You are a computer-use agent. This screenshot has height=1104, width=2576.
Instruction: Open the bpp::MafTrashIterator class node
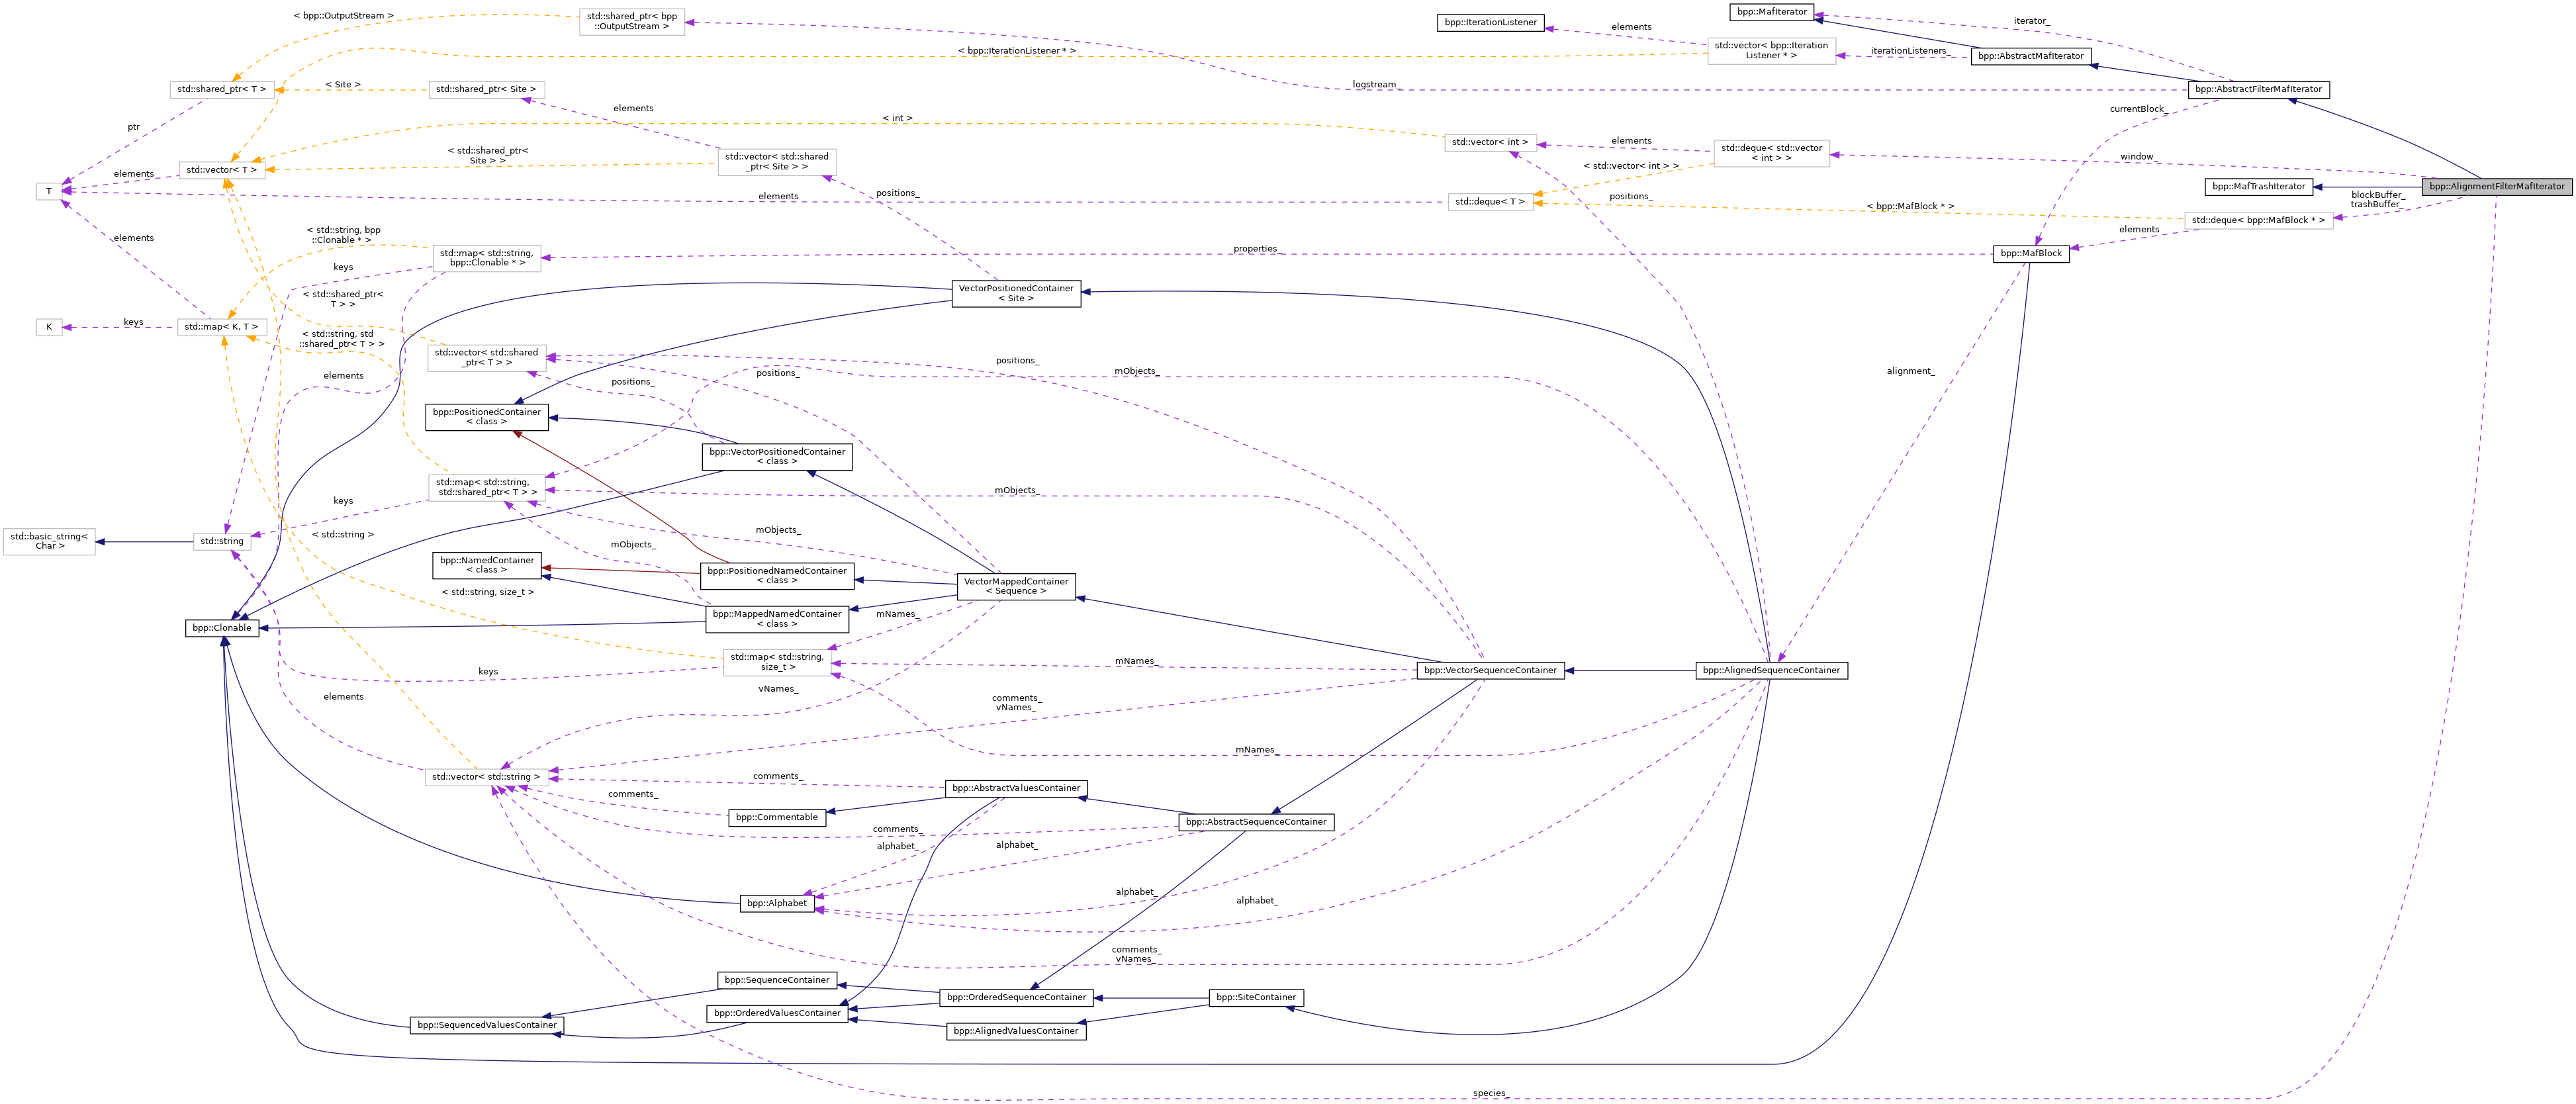pos(2258,186)
